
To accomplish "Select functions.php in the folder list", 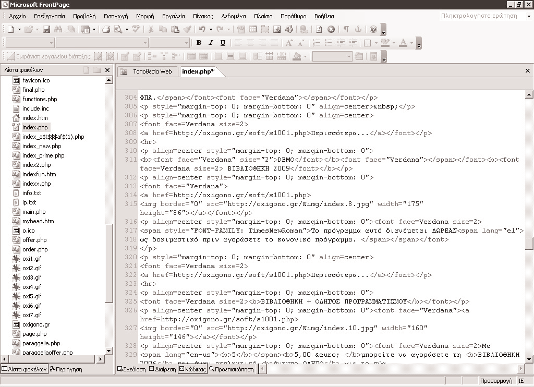I will pos(40,99).
